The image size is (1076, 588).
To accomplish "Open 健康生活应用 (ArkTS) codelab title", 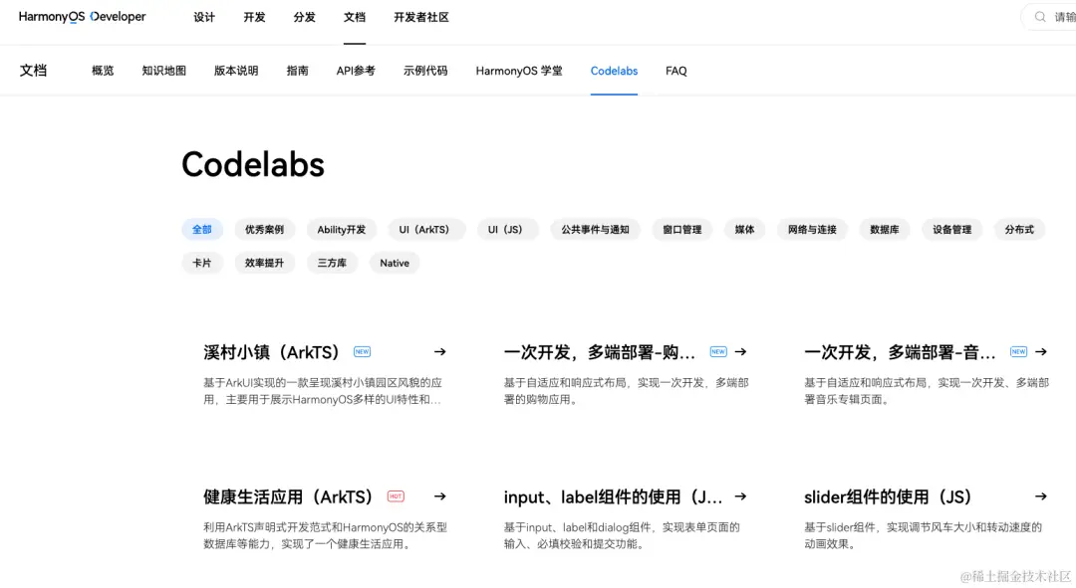I will coord(288,496).
